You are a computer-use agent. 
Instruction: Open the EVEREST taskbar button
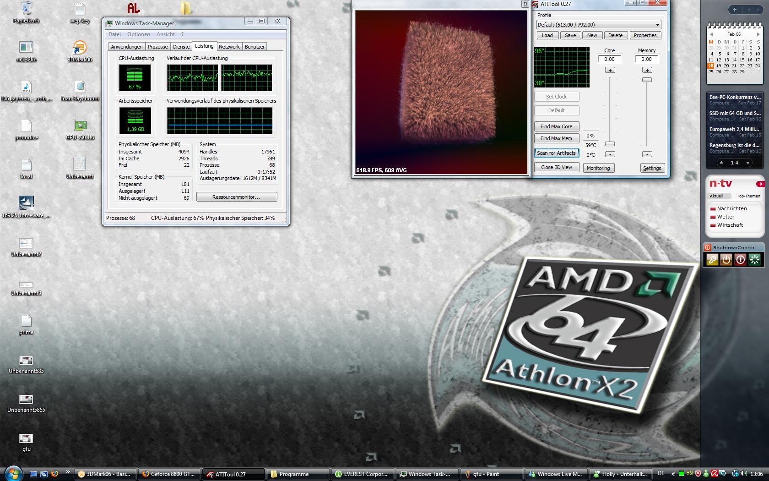tap(362, 474)
